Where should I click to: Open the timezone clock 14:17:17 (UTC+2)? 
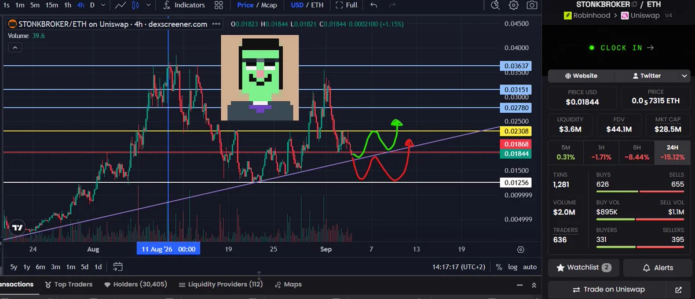tap(459, 267)
